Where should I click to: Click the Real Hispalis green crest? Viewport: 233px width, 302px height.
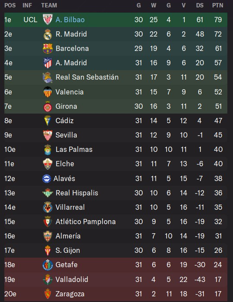(x=47, y=193)
